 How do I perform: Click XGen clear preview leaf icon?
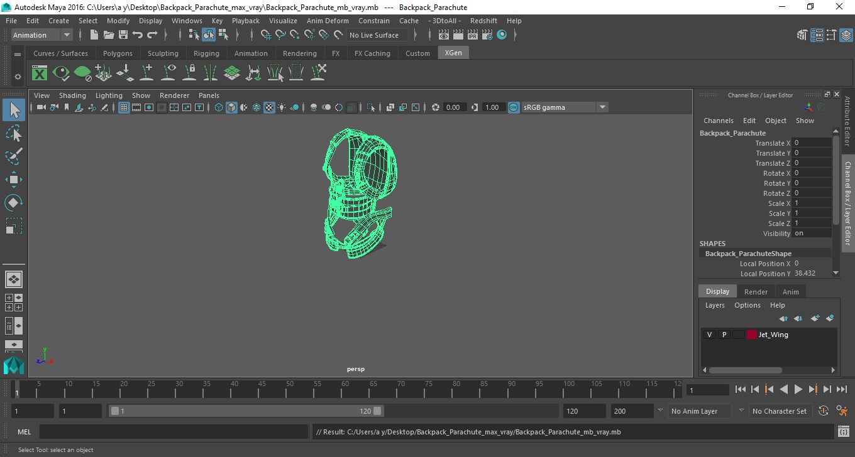[x=82, y=73]
